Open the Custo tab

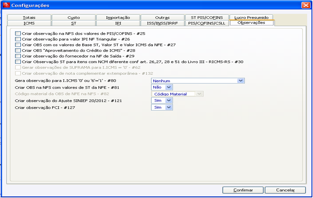point(74,17)
